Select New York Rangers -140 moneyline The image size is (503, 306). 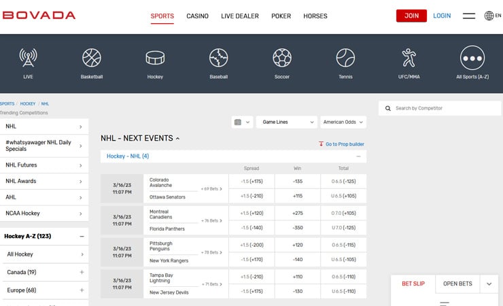click(297, 260)
